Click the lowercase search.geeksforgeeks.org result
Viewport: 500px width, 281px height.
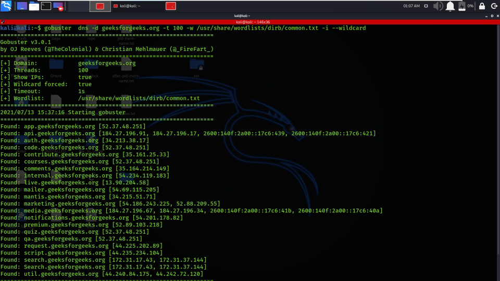pos(104,260)
